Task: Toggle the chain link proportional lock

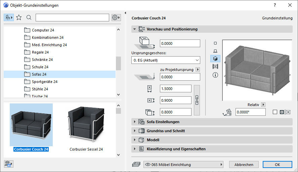Action: click(197, 100)
